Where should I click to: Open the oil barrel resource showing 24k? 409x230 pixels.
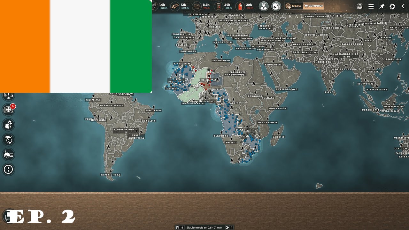click(x=223, y=6)
